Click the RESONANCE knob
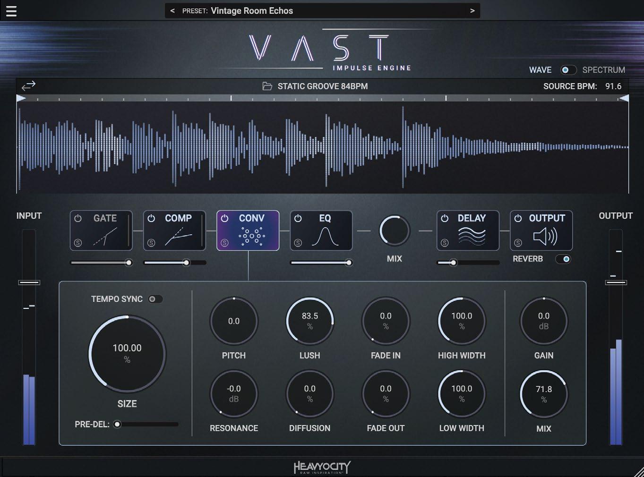The width and height of the screenshot is (644, 477). coord(234,394)
